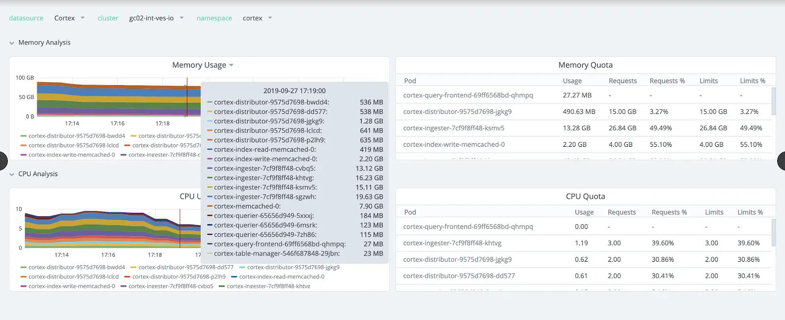Image resolution: width=785 pixels, height=320 pixels.
Task: Click cortex-distributor-9575d7698-jgkg9 in CPU Quota table
Action: 457,259
